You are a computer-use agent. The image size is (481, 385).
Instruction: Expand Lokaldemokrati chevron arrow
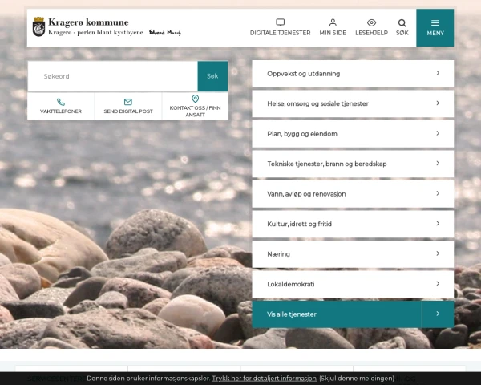click(x=438, y=284)
